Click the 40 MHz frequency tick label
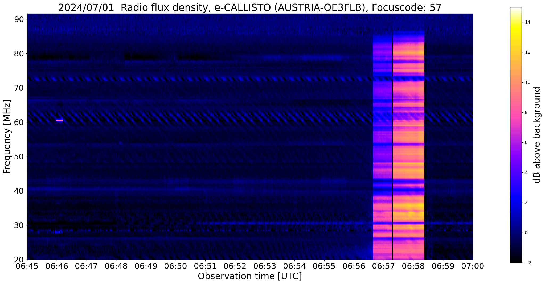545x284 pixels. coord(19,191)
